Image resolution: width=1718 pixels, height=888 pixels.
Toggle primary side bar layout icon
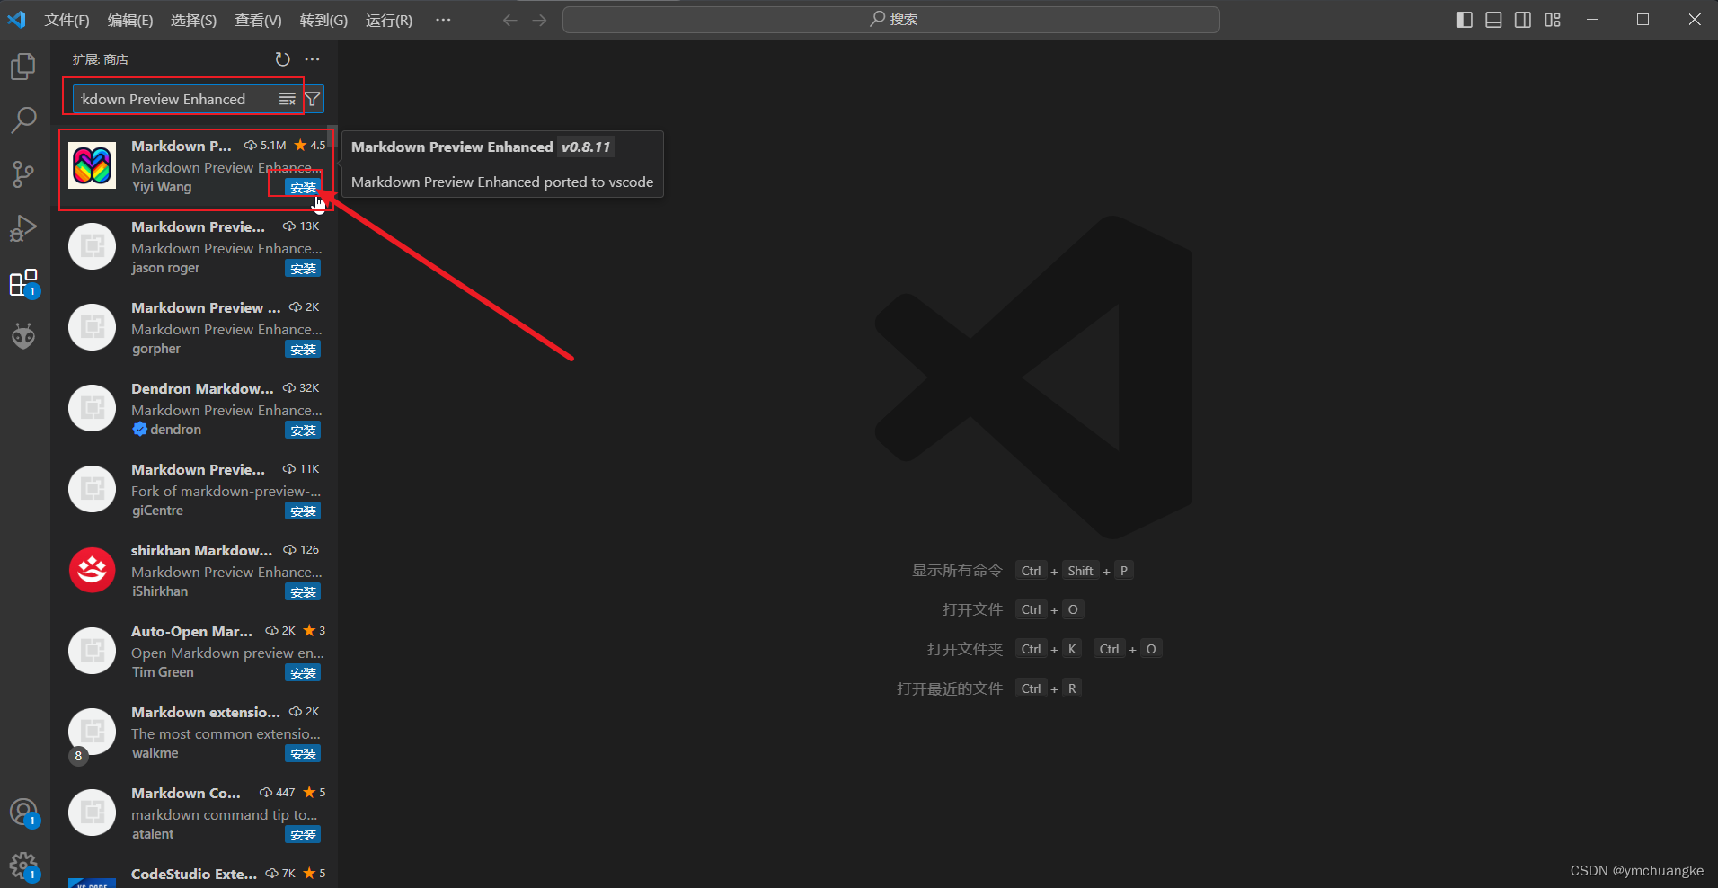(1464, 20)
